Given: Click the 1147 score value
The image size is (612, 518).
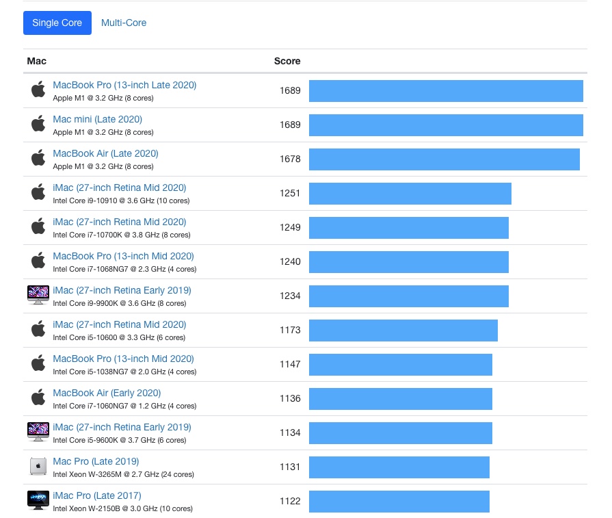Looking at the screenshot, I should tap(290, 364).
